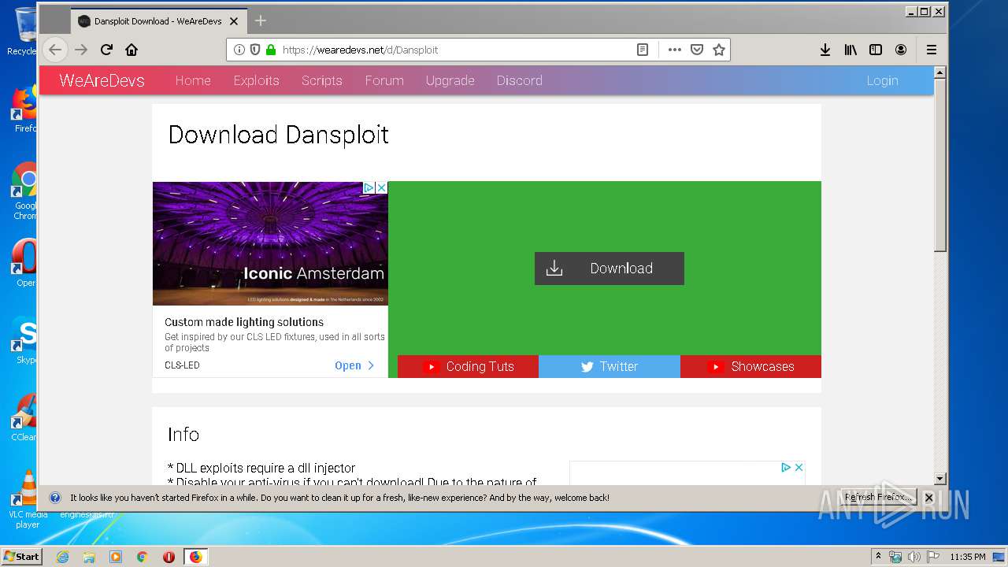The image size is (1008, 567).
Task: Dismiss the Firefox notification bar
Action: tap(928, 498)
